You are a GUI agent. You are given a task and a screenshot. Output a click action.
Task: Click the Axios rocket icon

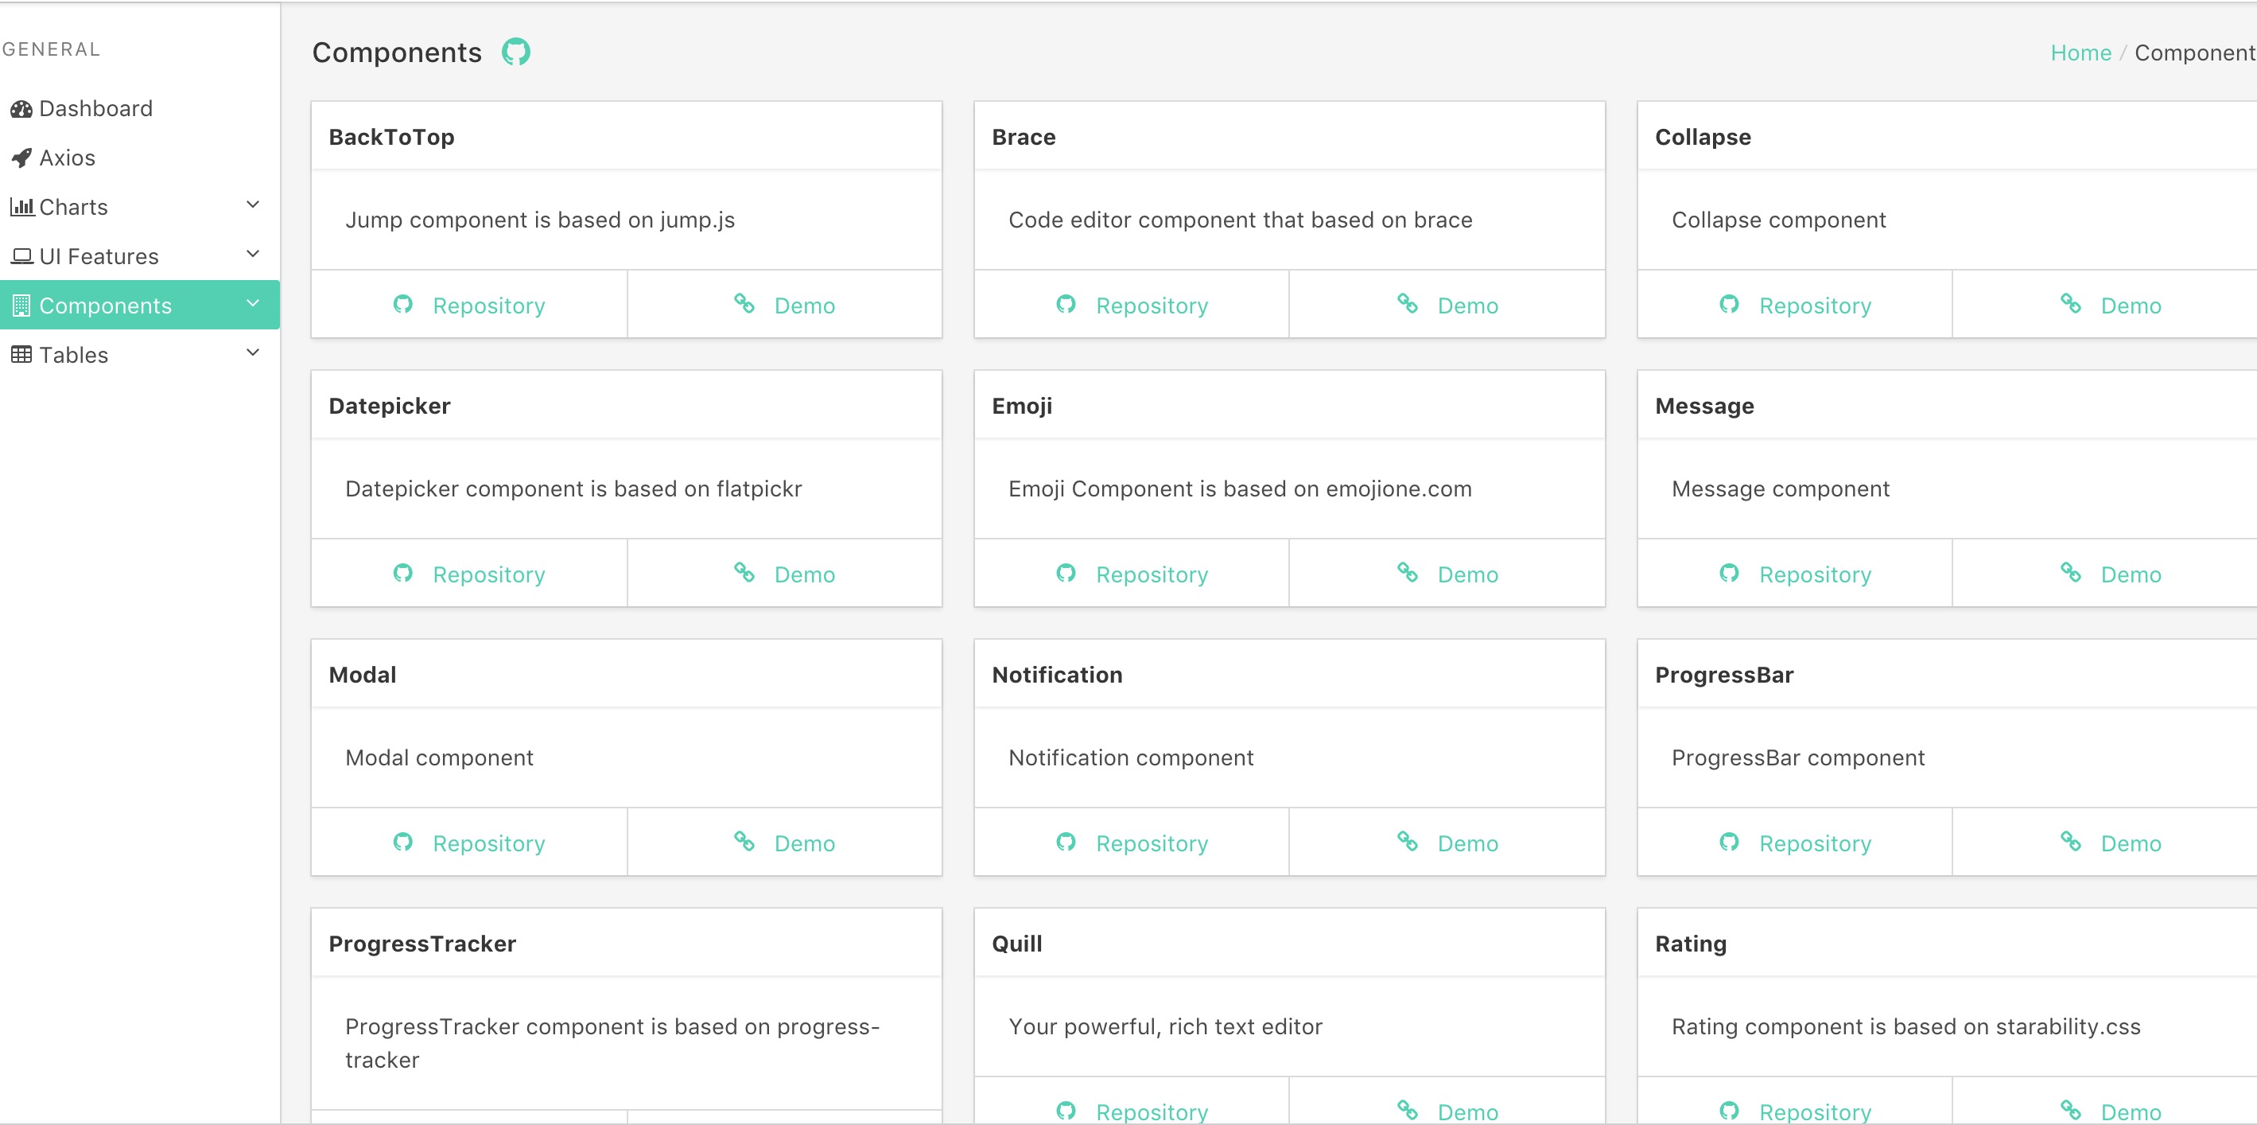(21, 158)
